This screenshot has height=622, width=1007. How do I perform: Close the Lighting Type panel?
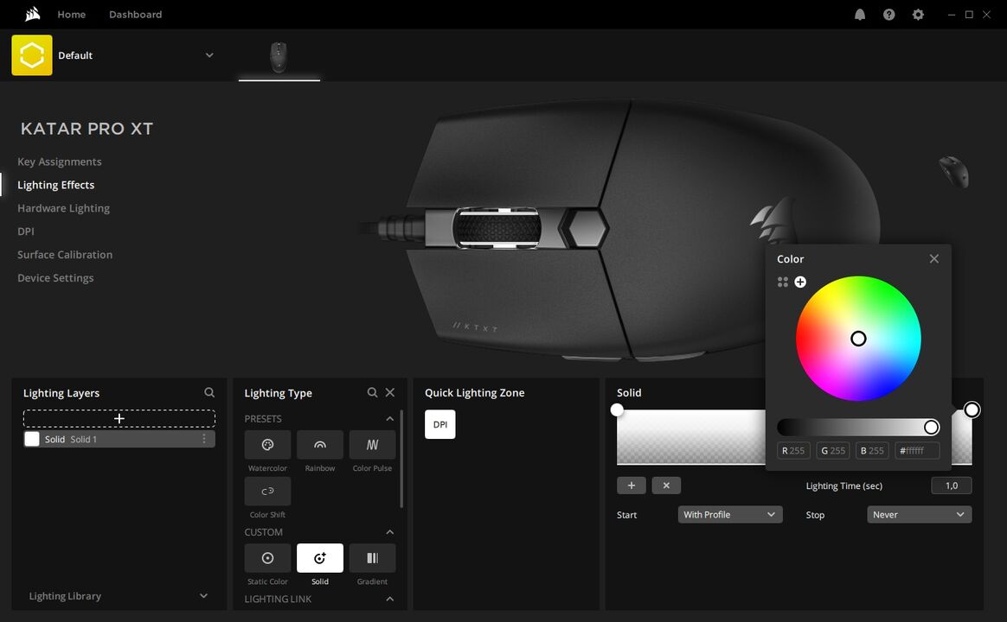click(390, 392)
